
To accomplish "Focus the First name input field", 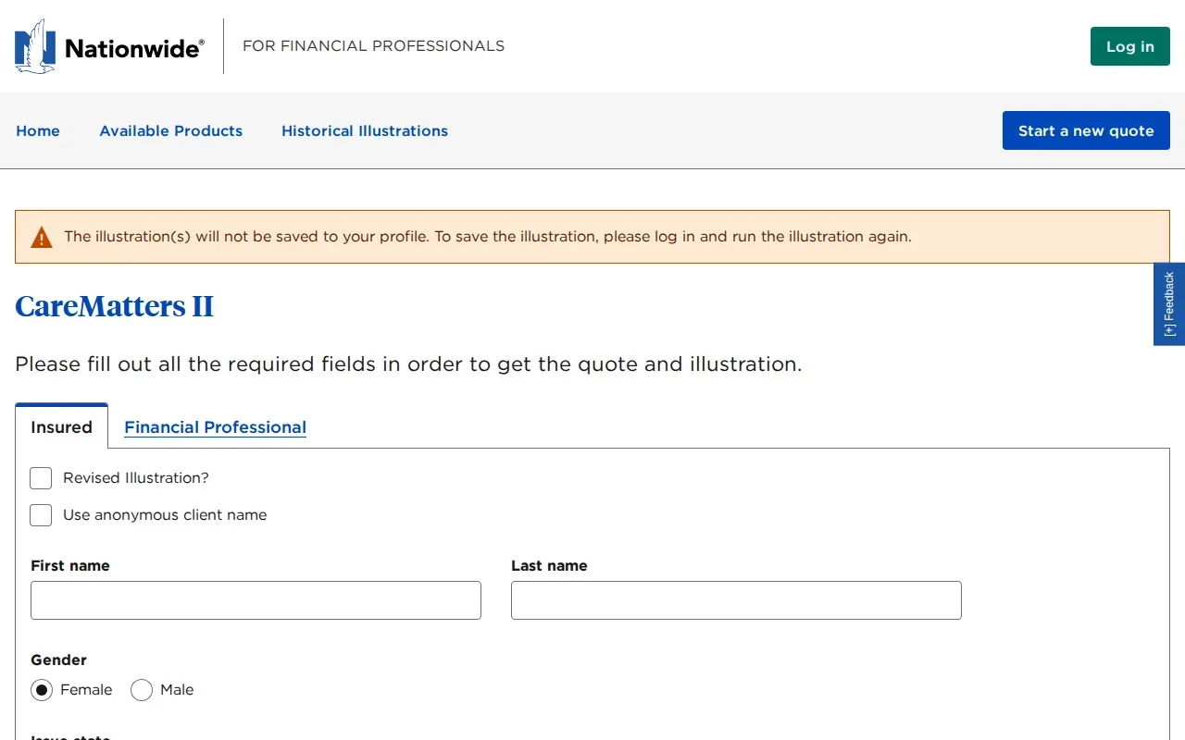I will coord(256,600).
